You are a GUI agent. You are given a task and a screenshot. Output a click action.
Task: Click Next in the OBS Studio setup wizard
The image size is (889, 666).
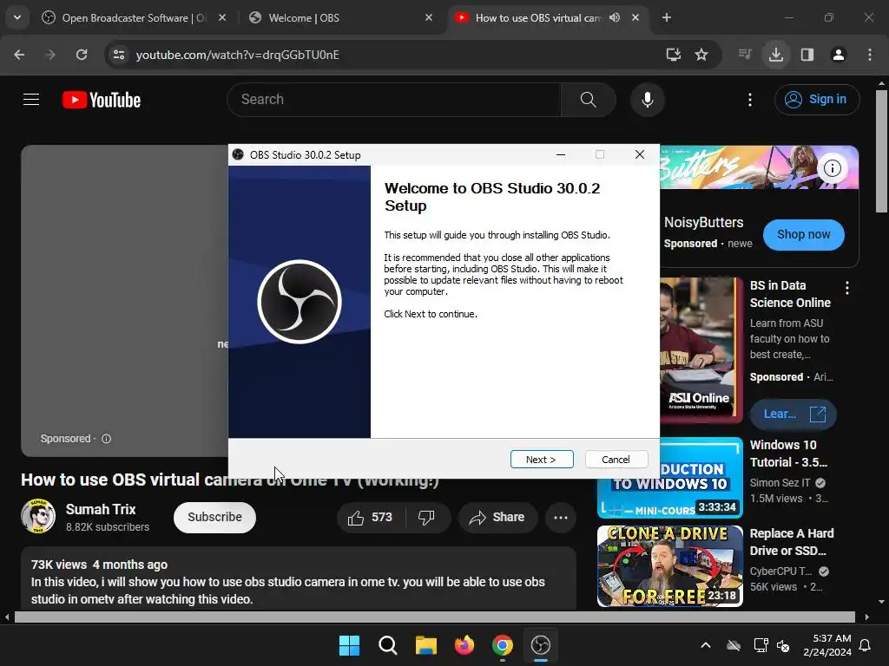(542, 460)
